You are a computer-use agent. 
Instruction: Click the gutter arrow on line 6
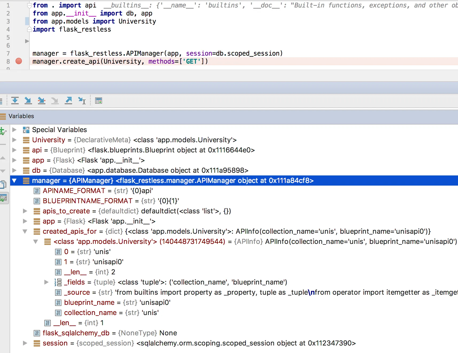(x=27, y=41)
